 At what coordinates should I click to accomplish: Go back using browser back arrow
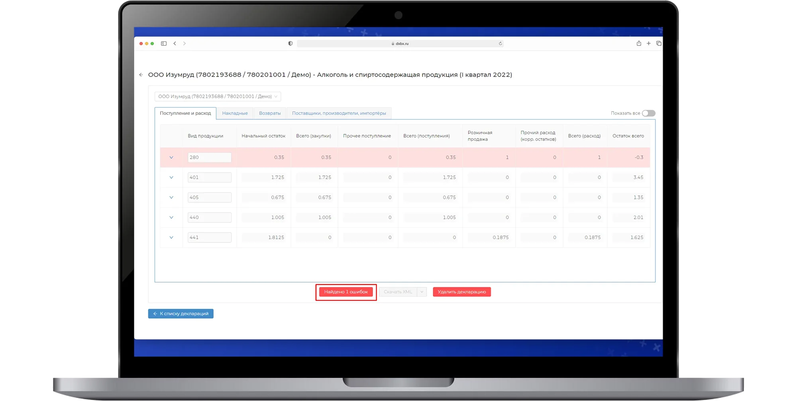click(x=175, y=43)
